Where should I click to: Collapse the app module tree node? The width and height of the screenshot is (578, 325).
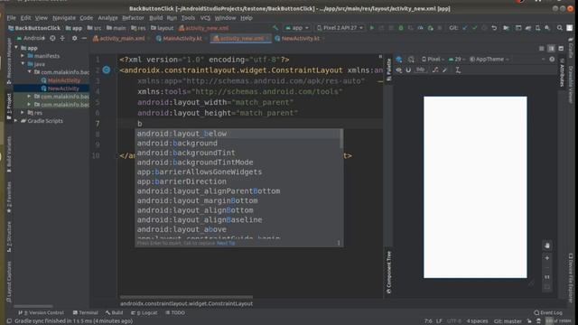tap(16, 48)
